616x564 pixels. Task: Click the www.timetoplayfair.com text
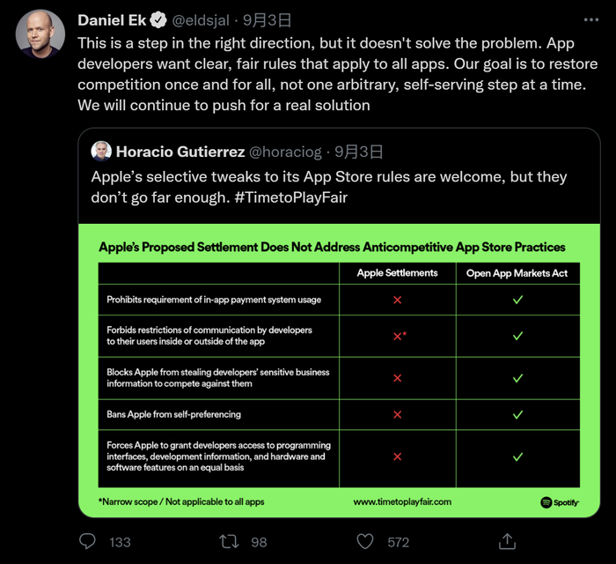click(x=402, y=501)
